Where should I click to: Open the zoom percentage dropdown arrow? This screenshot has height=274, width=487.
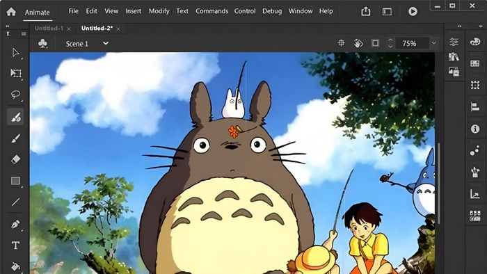tap(433, 43)
